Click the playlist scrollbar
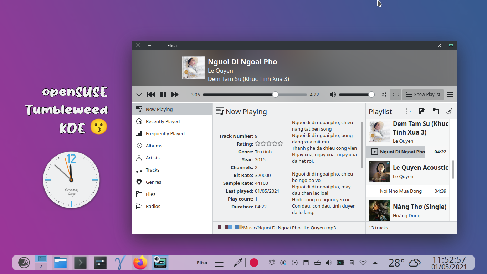Viewport: 487px width, 274px height. coord(453,169)
